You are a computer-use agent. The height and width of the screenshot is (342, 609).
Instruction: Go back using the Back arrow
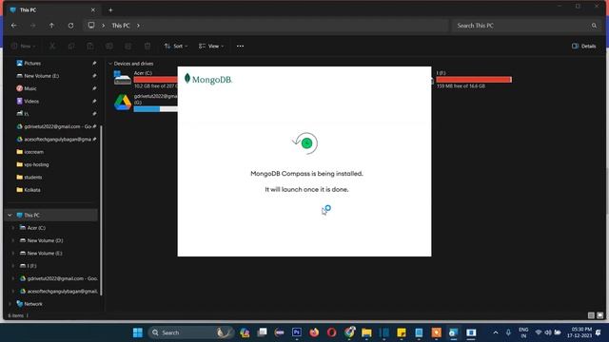pos(14,26)
